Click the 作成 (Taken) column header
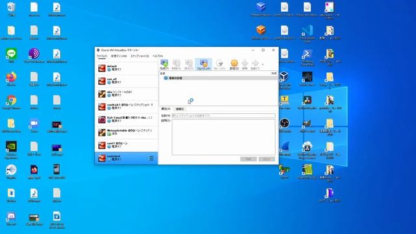This screenshot has height=234, width=416. point(274,73)
